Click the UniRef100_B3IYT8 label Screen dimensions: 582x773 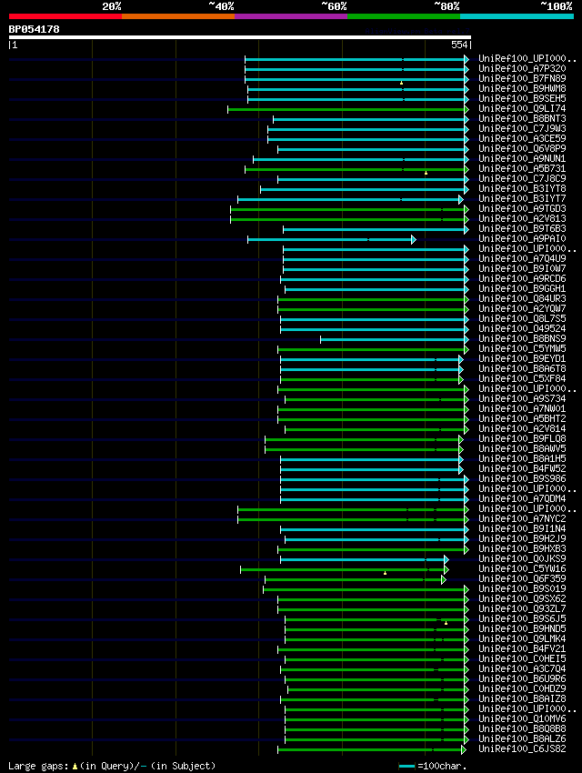coord(522,189)
